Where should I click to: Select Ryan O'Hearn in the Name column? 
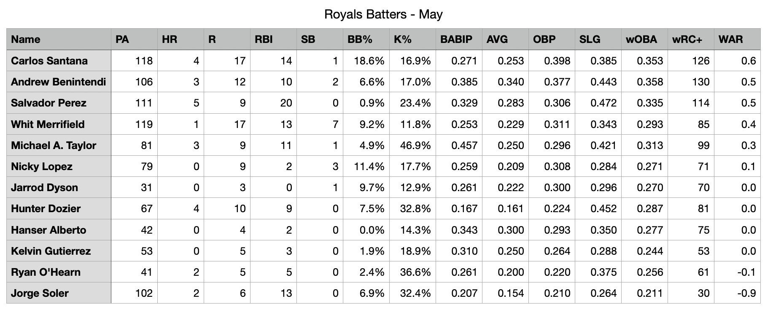pos(46,272)
